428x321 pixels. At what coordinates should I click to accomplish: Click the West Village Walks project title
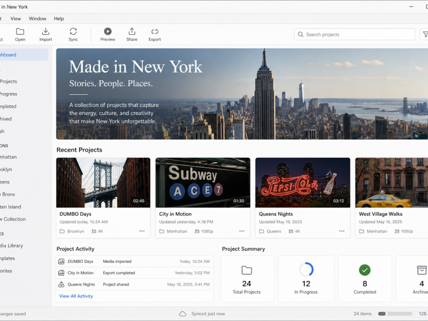click(380, 214)
